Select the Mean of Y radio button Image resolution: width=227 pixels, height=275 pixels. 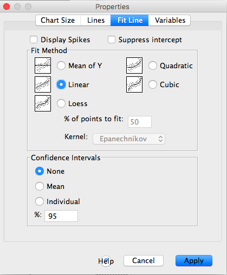[x=61, y=66]
